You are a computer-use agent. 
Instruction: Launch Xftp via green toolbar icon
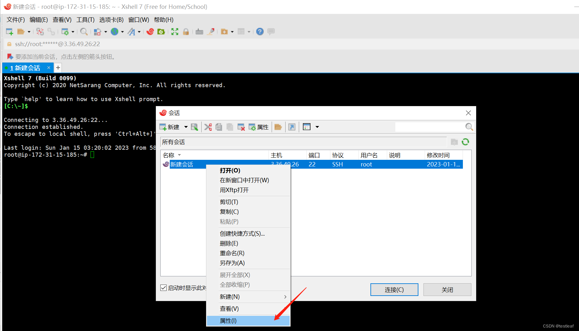click(161, 32)
